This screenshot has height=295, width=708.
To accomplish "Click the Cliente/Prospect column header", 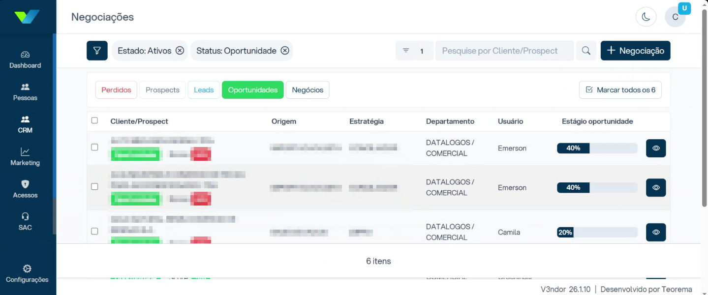I will coord(139,121).
